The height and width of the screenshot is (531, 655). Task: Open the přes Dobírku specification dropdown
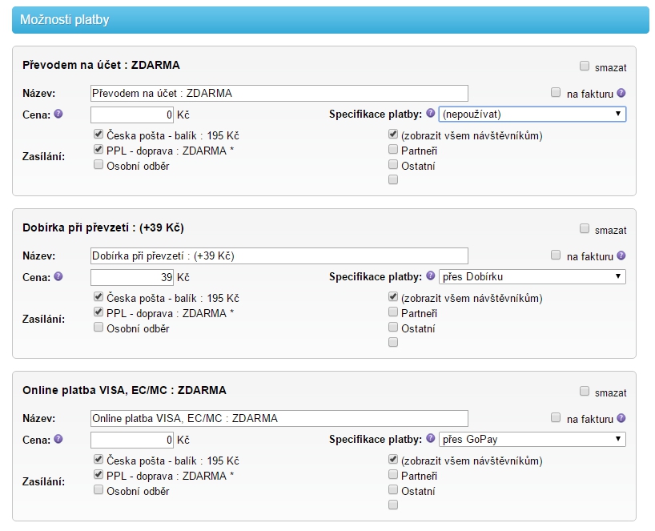(532, 277)
